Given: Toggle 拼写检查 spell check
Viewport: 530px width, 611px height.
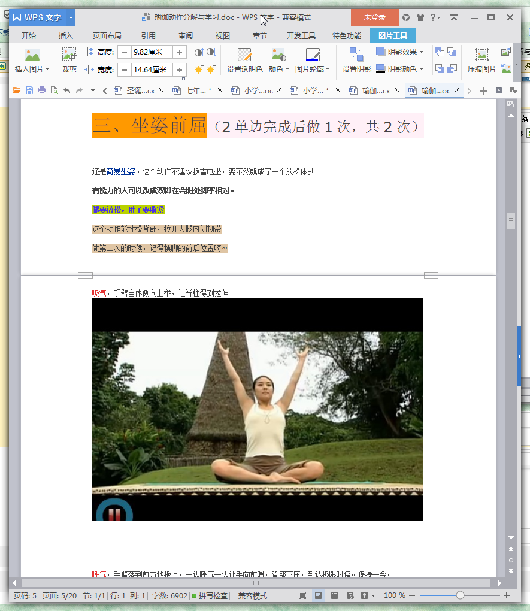Looking at the screenshot, I should pos(210,596).
